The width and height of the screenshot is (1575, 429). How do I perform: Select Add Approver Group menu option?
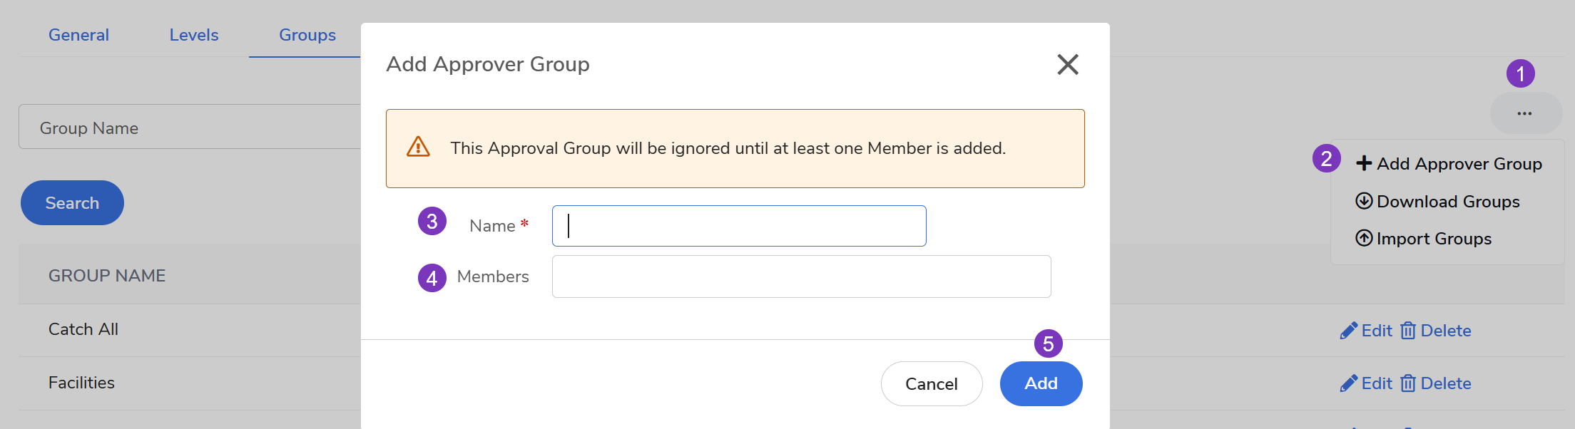(1449, 164)
